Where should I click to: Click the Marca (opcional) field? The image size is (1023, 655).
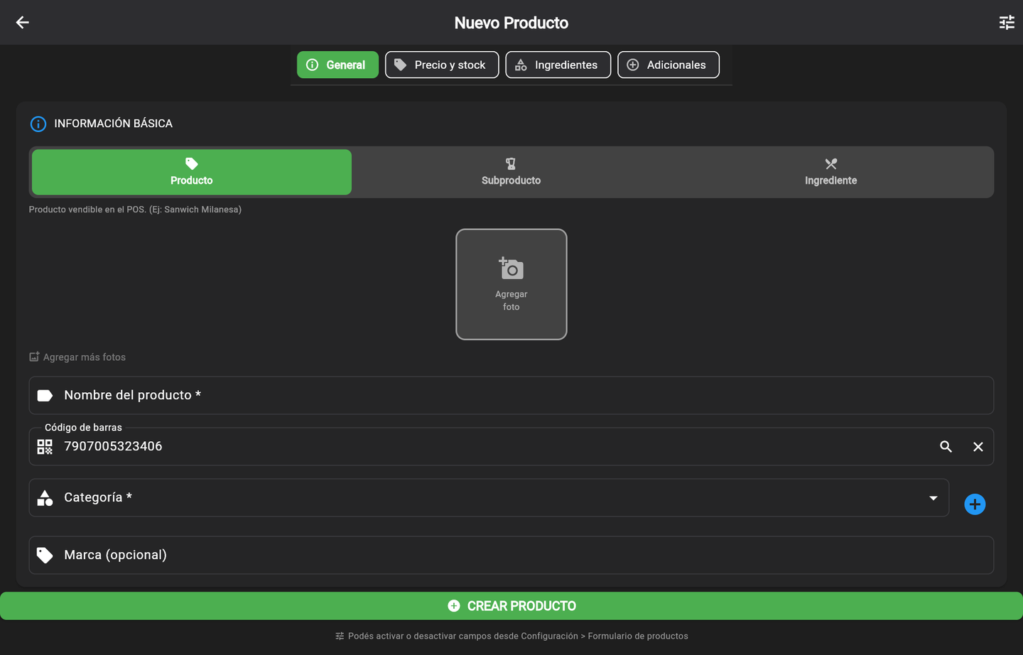511,555
